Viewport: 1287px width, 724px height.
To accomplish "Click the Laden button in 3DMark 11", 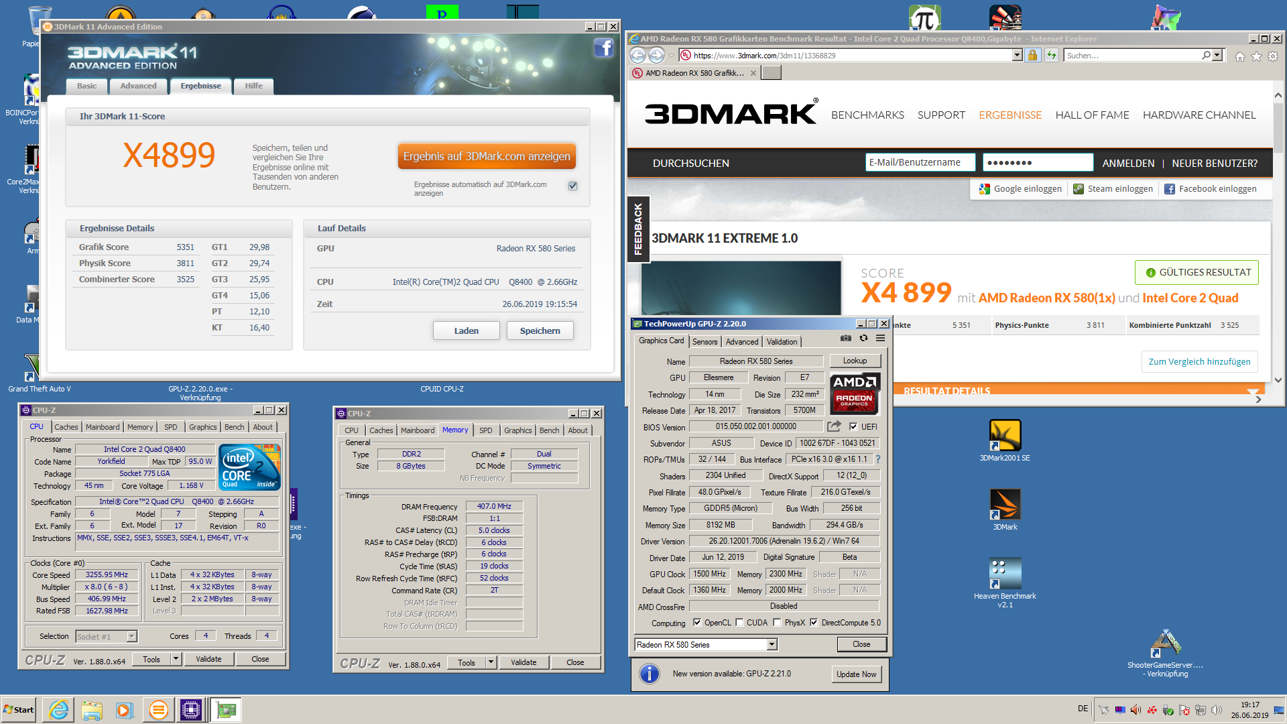I will point(466,330).
